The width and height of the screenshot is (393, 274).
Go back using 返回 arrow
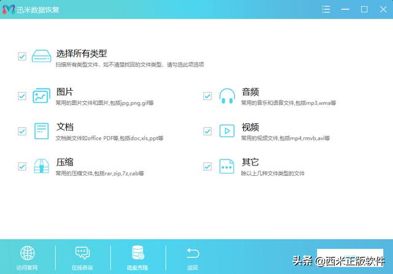pos(193,257)
